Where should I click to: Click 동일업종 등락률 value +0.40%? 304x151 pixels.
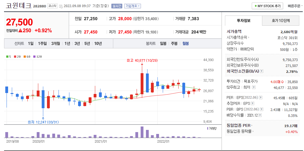click(291, 132)
